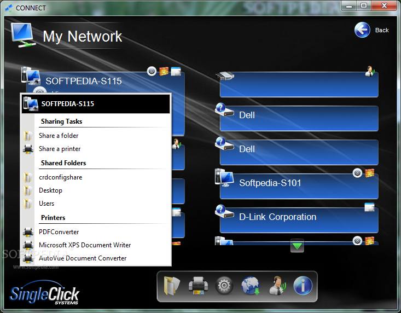Image resolution: width=401 pixels, height=313 pixels.
Task: Click My Network monitor icon
Action: point(23,35)
